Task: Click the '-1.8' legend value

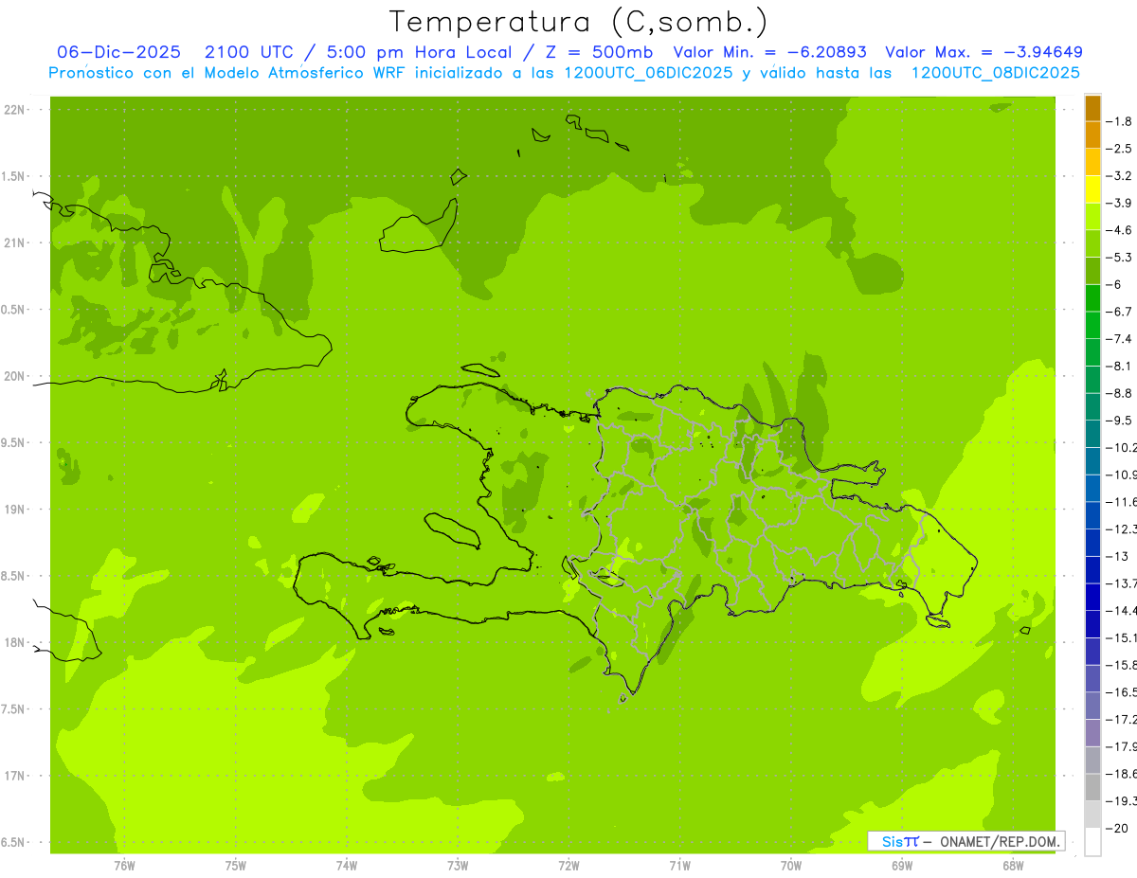Action: [x=1120, y=121]
